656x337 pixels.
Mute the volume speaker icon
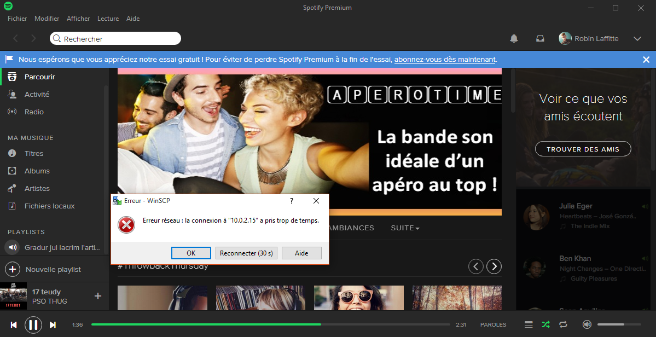pos(587,324)
